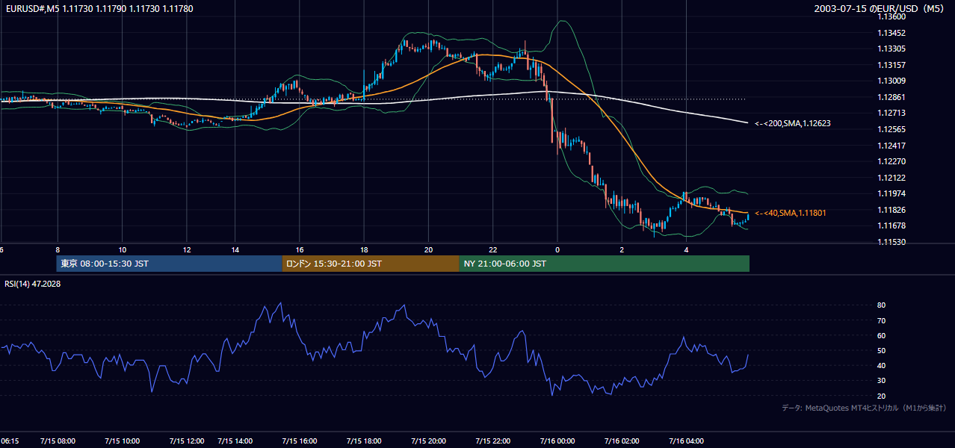Click hour label 10 under the price chart

coord(122,249)
